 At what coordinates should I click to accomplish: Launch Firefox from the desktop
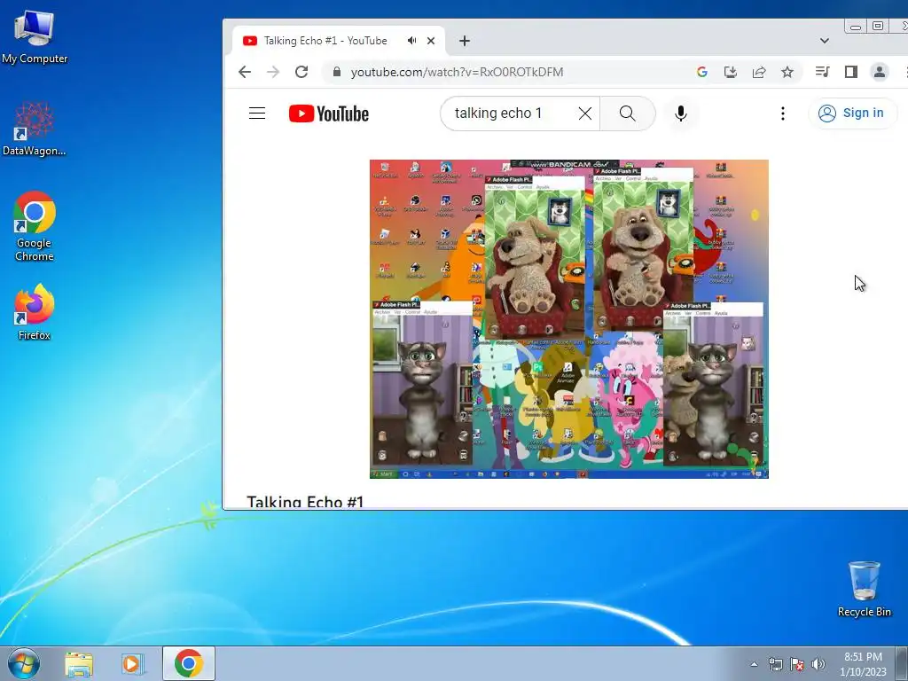(35, 311)
